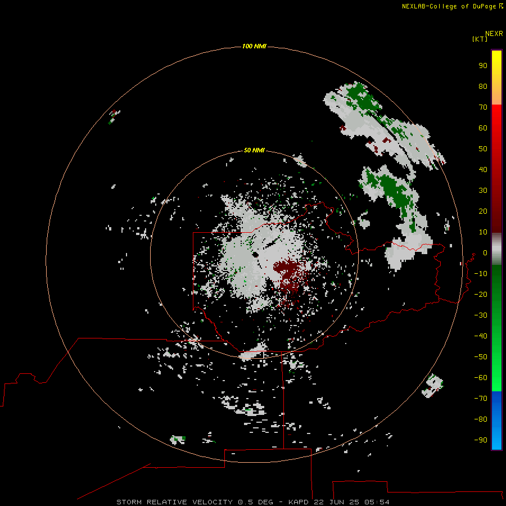Click the positive 70 scale value
Screen dimensions: 506x506
483,107
